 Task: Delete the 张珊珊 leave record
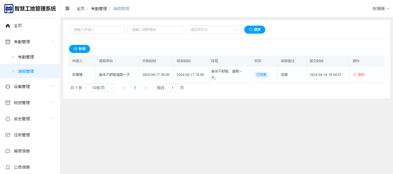[359, 75]
